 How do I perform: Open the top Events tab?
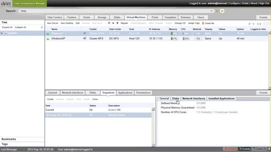(263, 17)
